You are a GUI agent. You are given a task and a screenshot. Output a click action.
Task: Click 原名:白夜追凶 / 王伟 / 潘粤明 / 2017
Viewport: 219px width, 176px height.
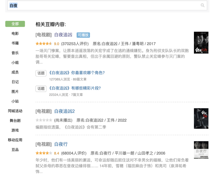[124, 44]
